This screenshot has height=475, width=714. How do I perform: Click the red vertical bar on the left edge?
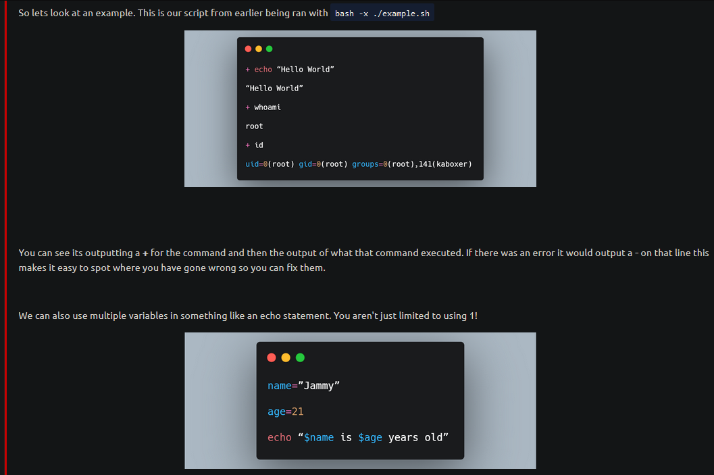(x=5, y=237)
